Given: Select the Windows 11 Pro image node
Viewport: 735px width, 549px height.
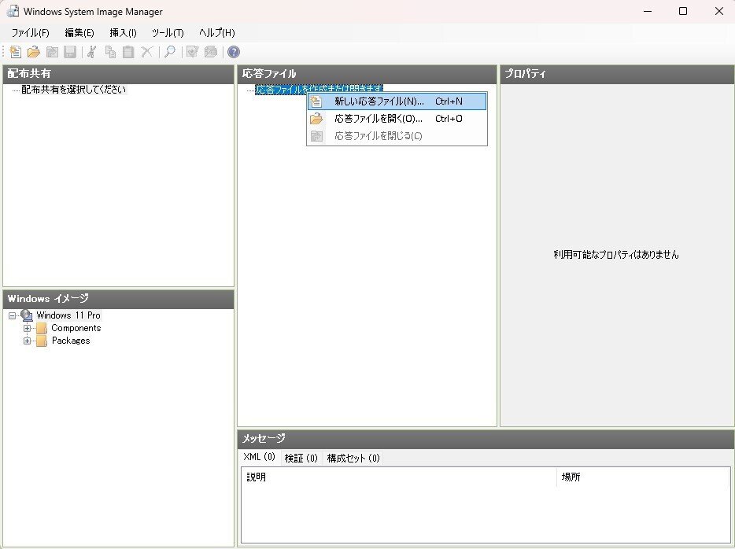Looking at the screenshot, I should tap(67, 315).
